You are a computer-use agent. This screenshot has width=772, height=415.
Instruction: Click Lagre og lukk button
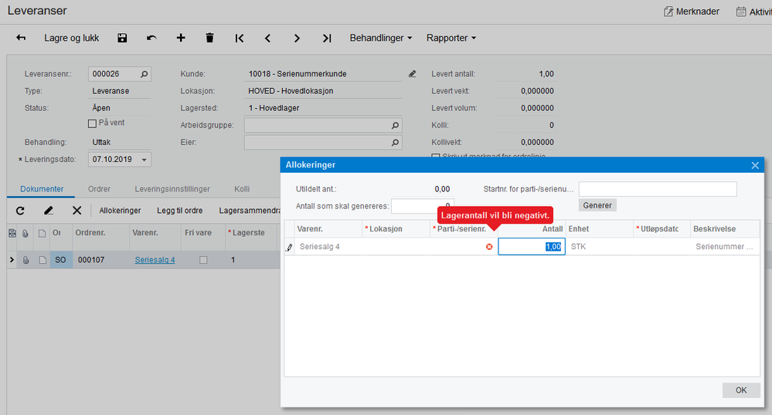pos(71,38)
